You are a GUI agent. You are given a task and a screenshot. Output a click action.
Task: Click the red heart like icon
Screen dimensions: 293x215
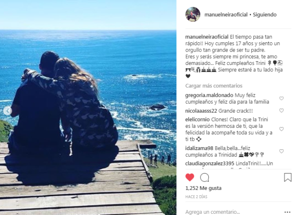pos(190,177)
